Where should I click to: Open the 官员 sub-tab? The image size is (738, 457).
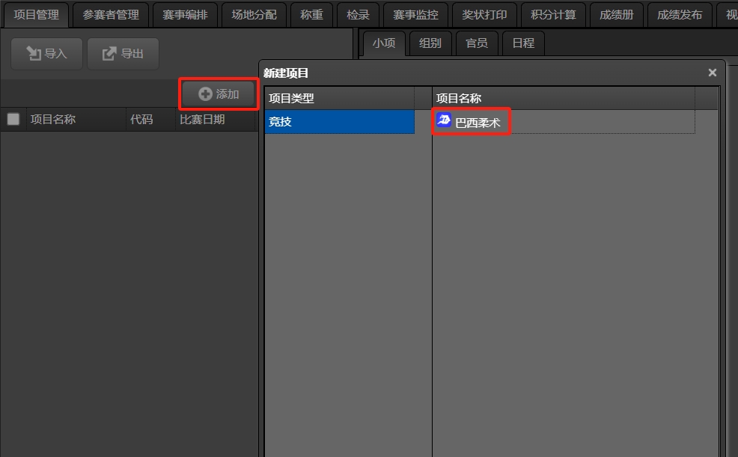pyautogui.click(x=477, y=43)
